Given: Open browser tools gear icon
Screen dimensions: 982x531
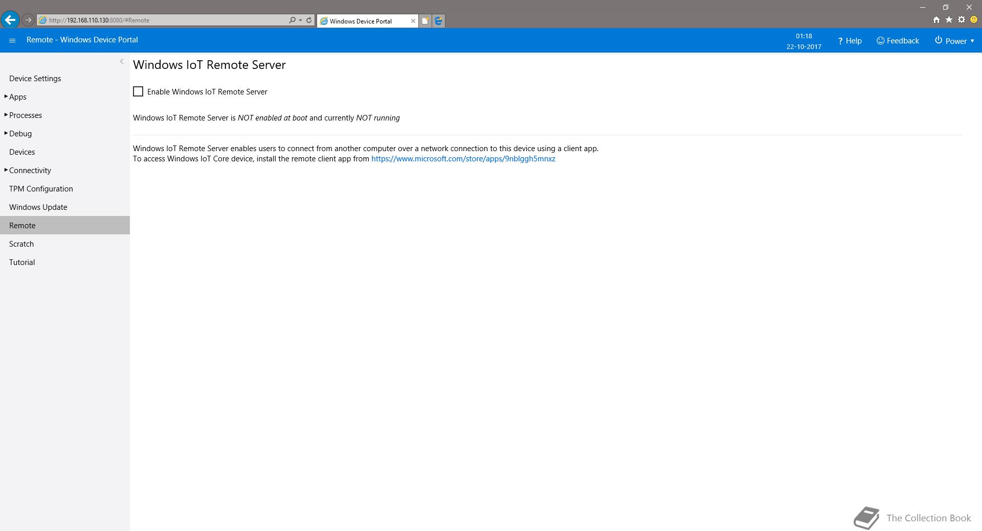Looking at the screenshot, I should [962, 20].
